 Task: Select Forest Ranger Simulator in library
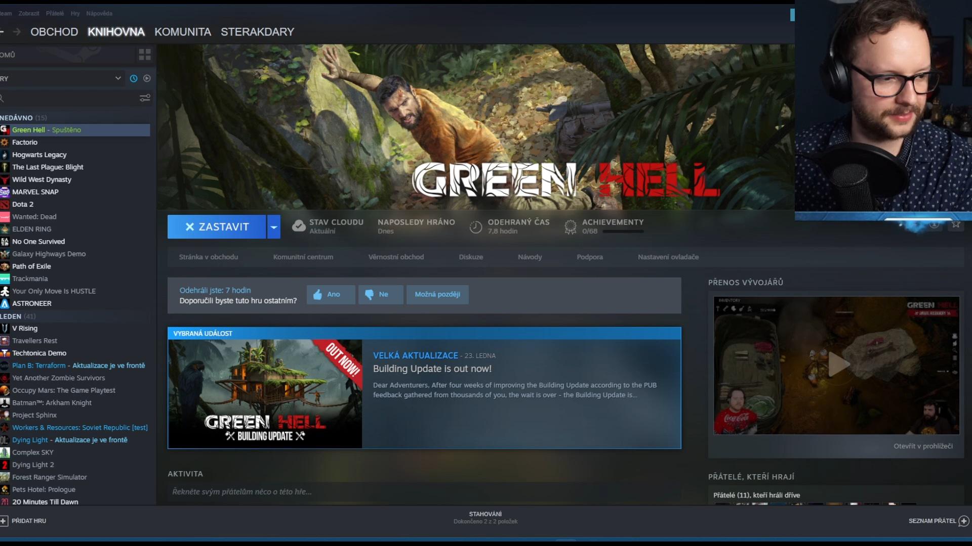[50, 477]
